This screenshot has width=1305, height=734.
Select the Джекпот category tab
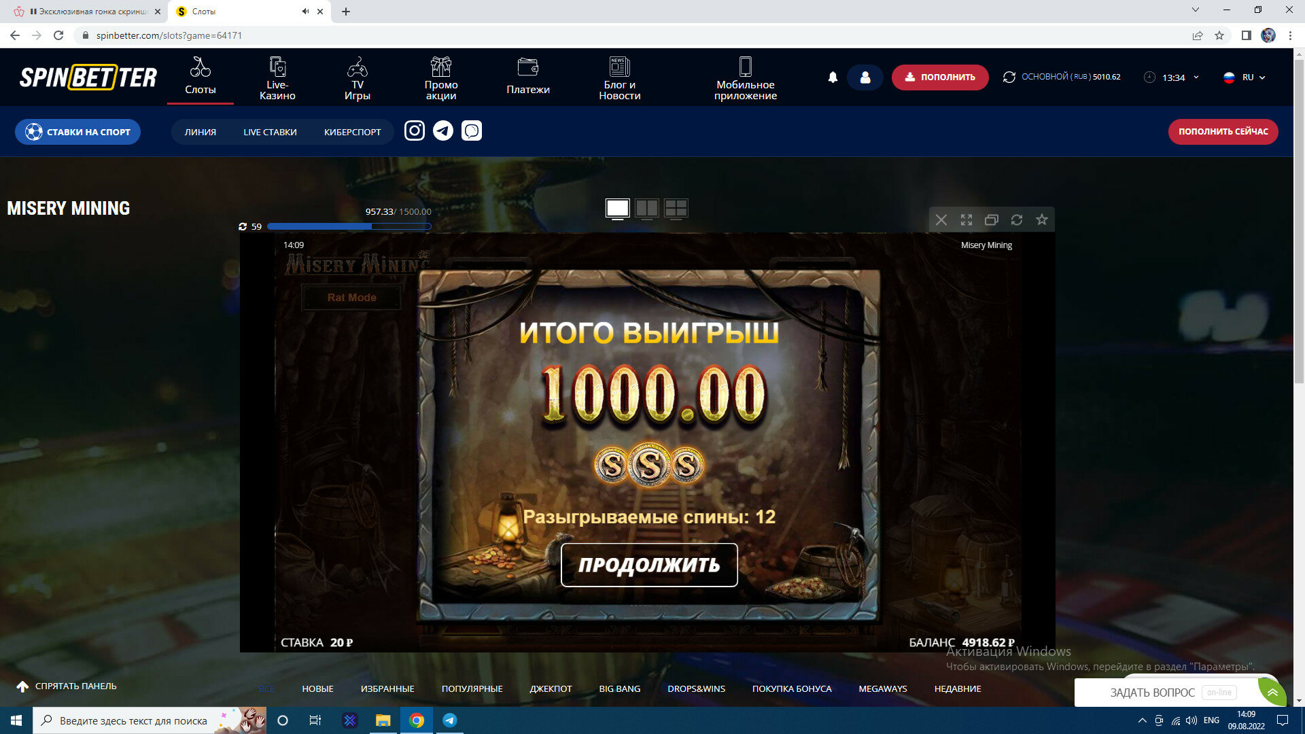click(x=551, y=688)
